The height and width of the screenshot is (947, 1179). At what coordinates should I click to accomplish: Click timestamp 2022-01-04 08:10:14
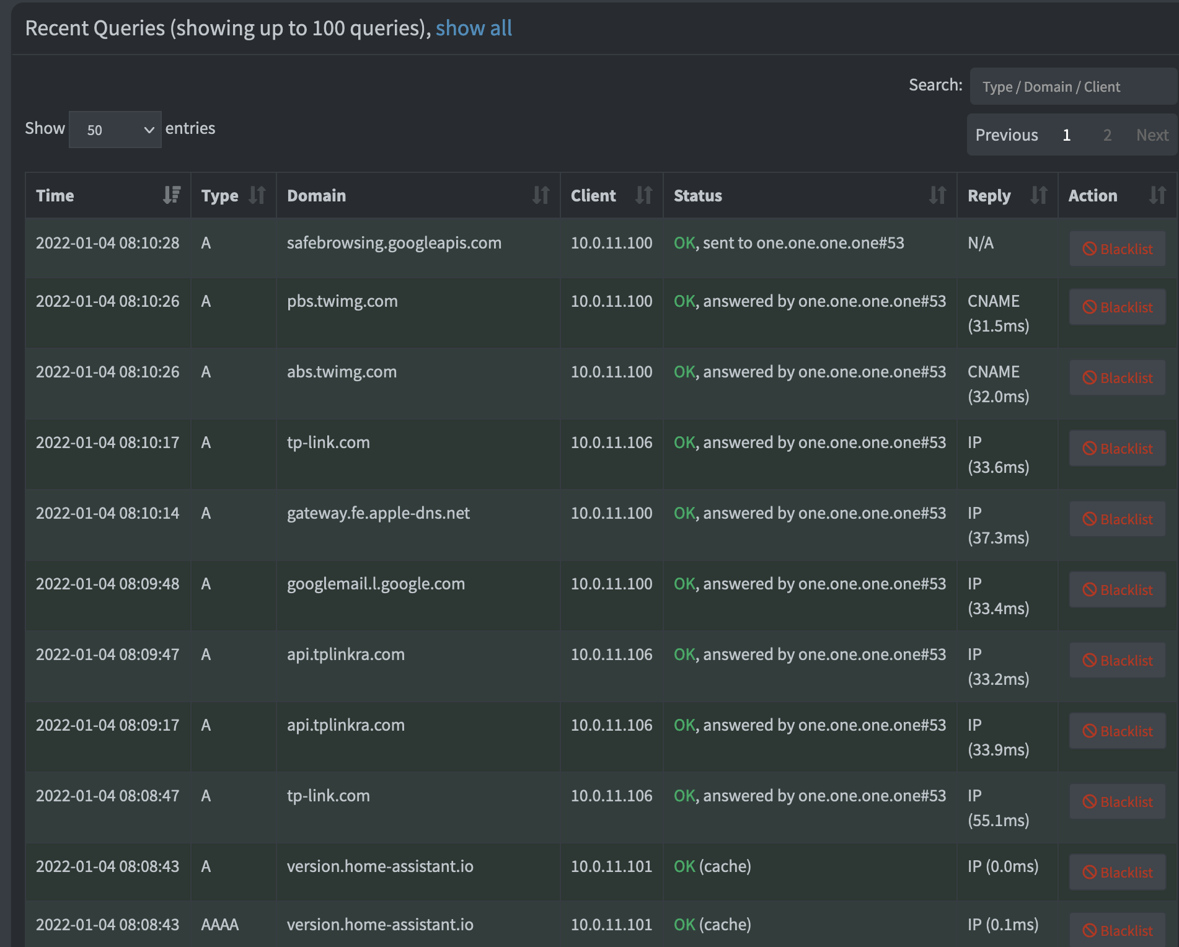click(107, 513)
